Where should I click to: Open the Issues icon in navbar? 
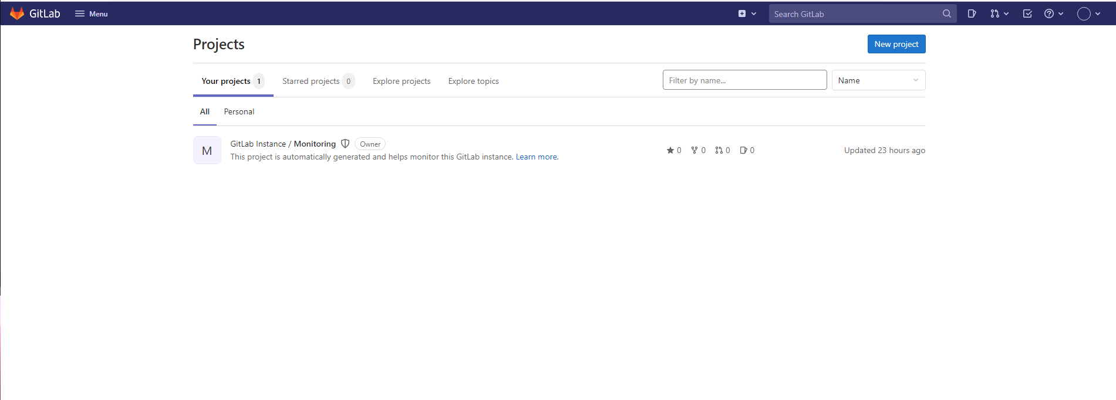(x=972, y=13)
